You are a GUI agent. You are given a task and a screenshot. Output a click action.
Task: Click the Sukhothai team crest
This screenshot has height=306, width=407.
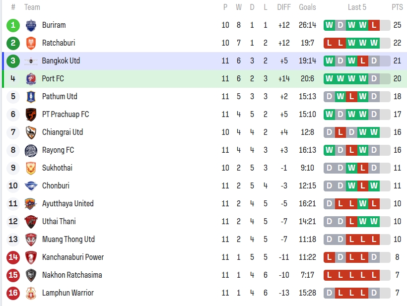(31, 168)
